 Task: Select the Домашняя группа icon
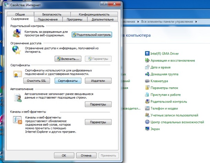(147, 74)
